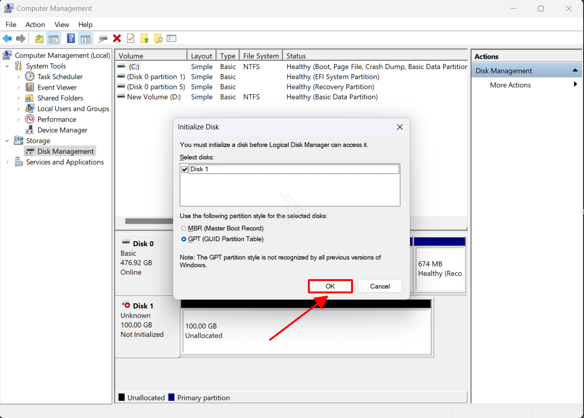Click the Task Scheduler clock icon
Screen dimensions: 584x418
coord(30,77)
